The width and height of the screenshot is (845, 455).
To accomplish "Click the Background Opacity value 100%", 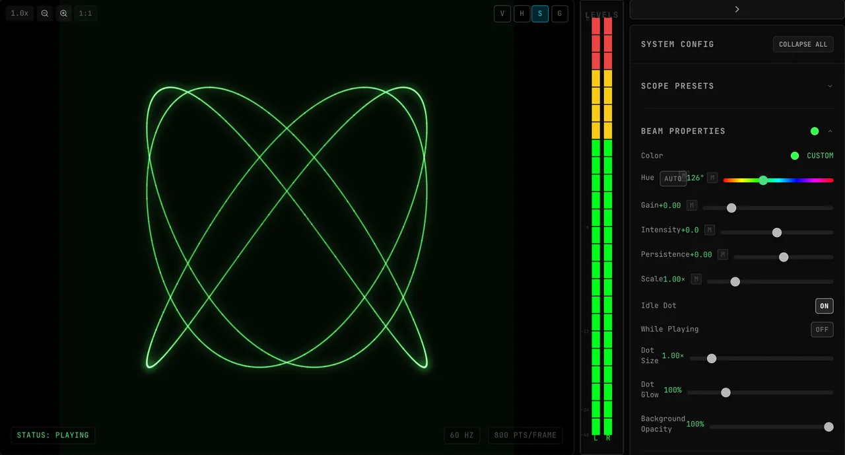I will [x=695, y=424].
